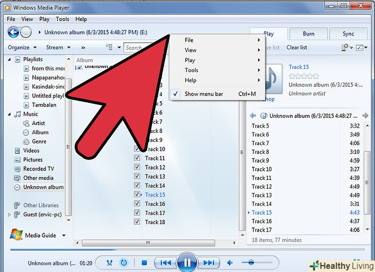Toggle repeat in the playback bar
The width and height of the screenshot is (375, 272).
tap(124, 263)
